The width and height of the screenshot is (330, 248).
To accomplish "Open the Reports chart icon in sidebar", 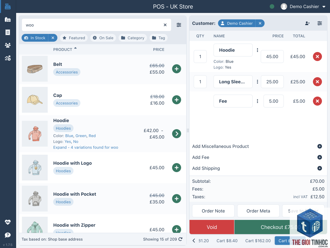I will (8, 58).
